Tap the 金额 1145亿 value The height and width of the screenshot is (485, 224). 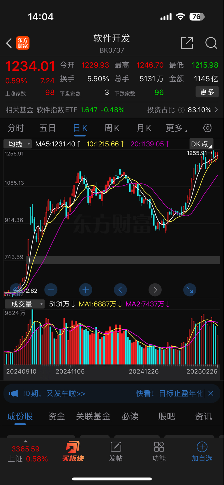coord(206,79)
